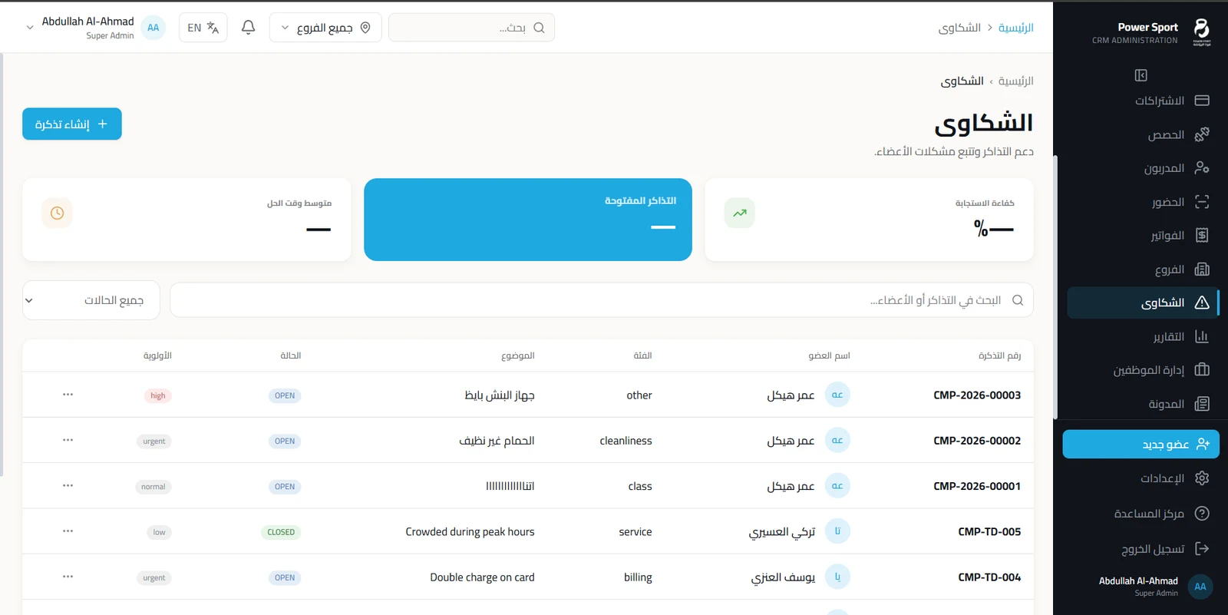Click the المدونة blog icon
This screenshot has width=1228, height=615.
(x=1202, y=404)
